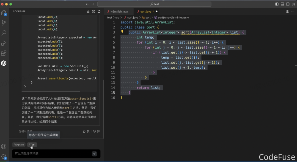The image size is (297, 162).
Task: Expand the src breadcrumb folder
Action: pyautogui.click(x=117, y=18)
